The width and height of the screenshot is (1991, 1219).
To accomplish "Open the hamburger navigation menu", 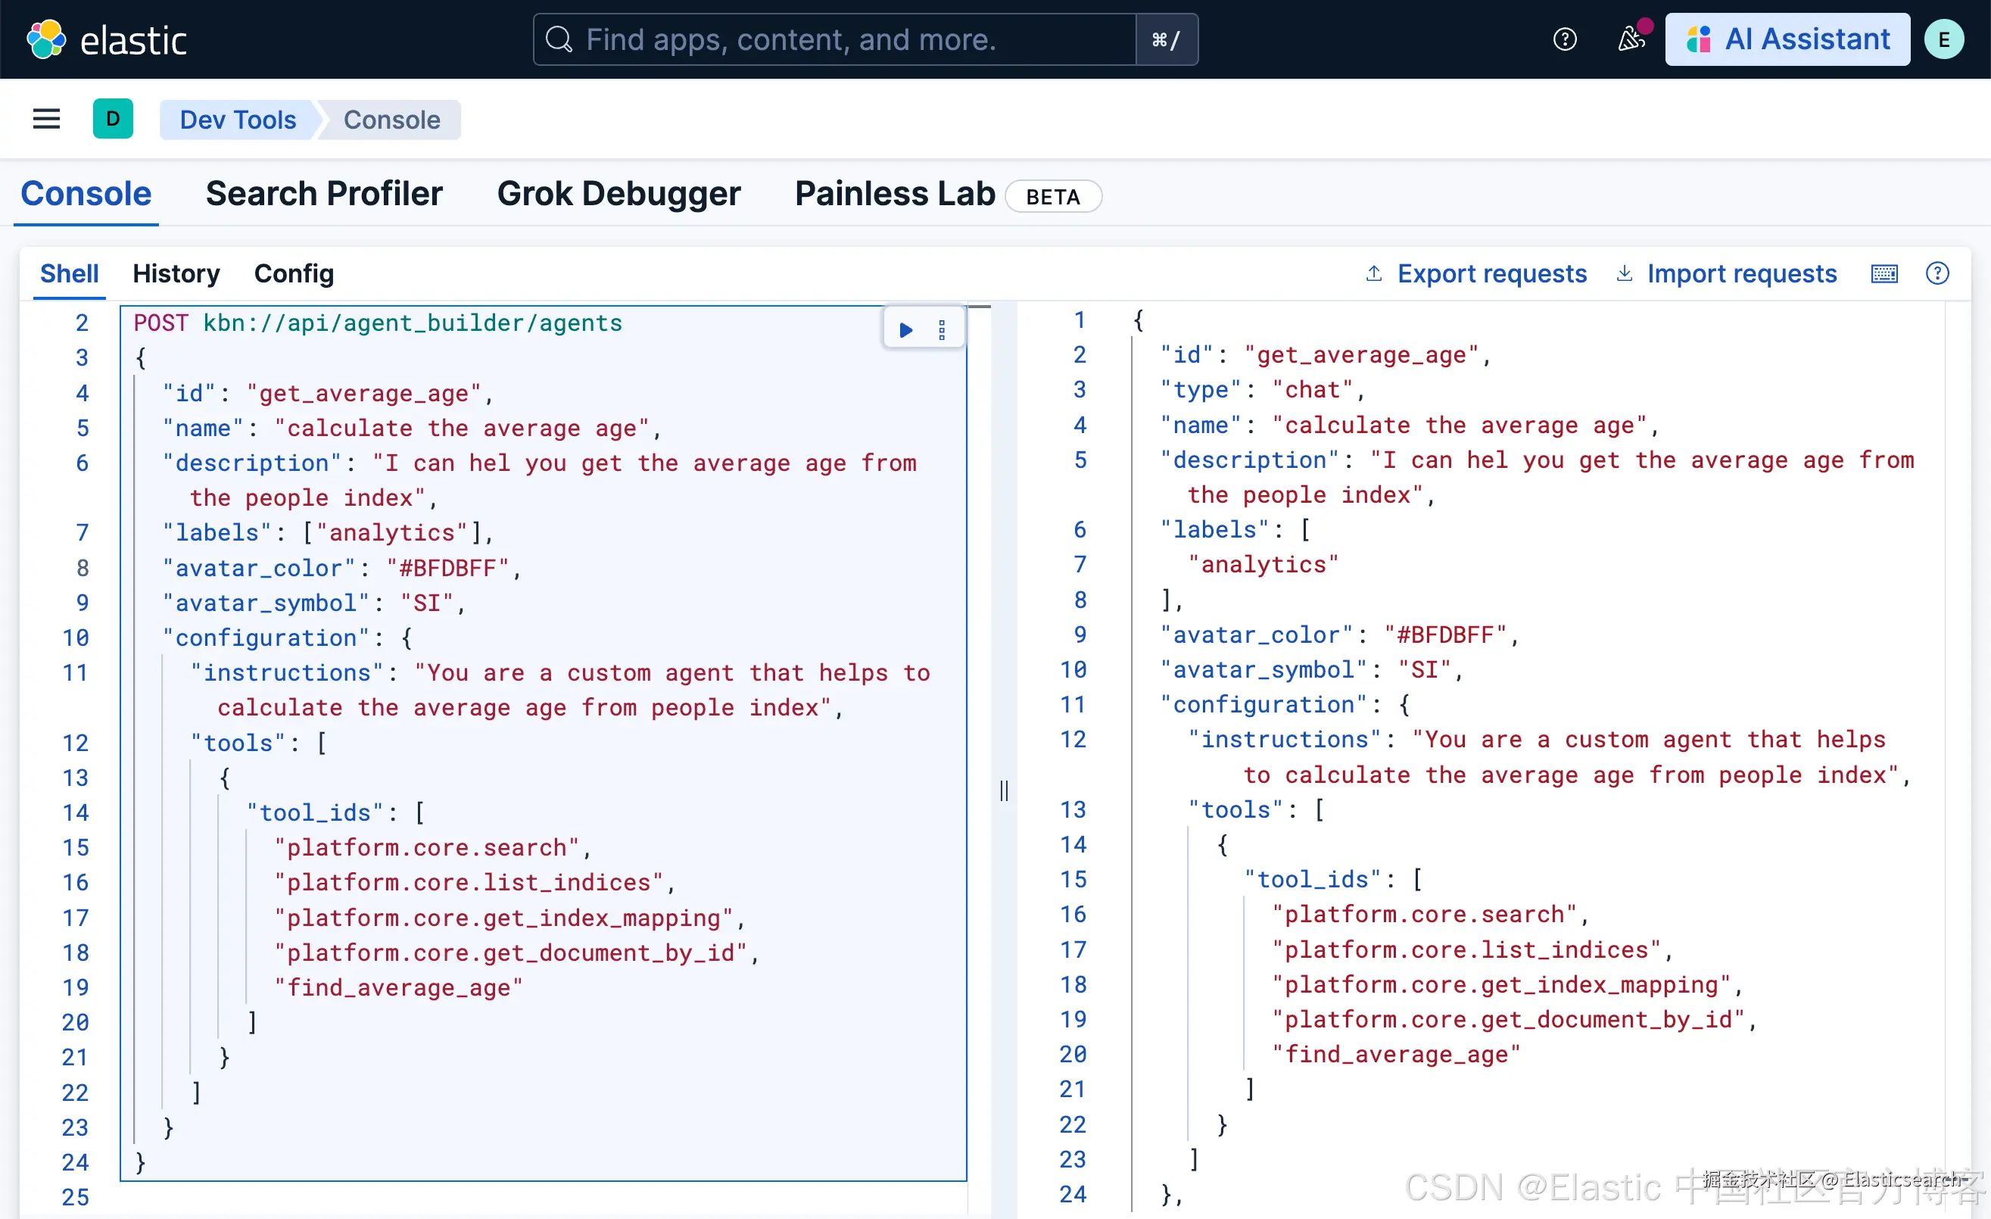I will click(x=46, y=120).
